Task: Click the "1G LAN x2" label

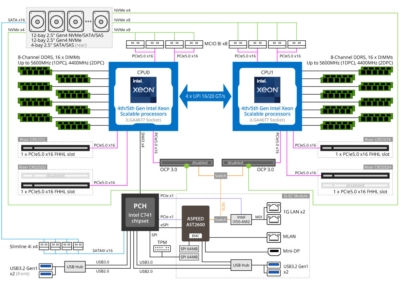Action: pos(294,212)
